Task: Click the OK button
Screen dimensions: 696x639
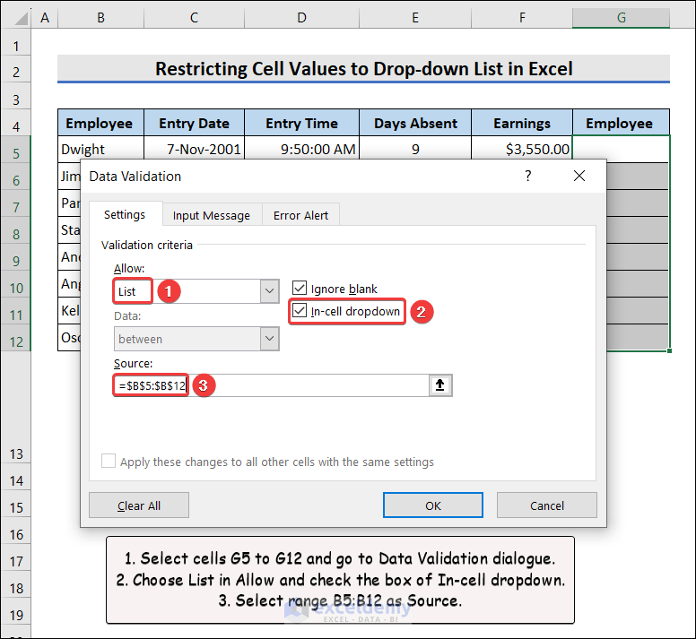Action: pos(433,505)
